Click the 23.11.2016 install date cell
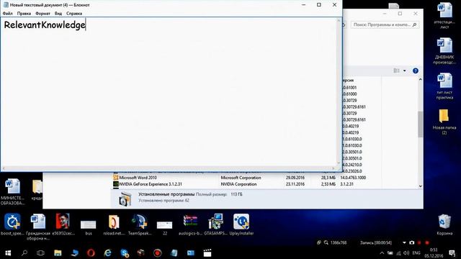The height and width of the screenshot is (259, 461). pos(295,184)
